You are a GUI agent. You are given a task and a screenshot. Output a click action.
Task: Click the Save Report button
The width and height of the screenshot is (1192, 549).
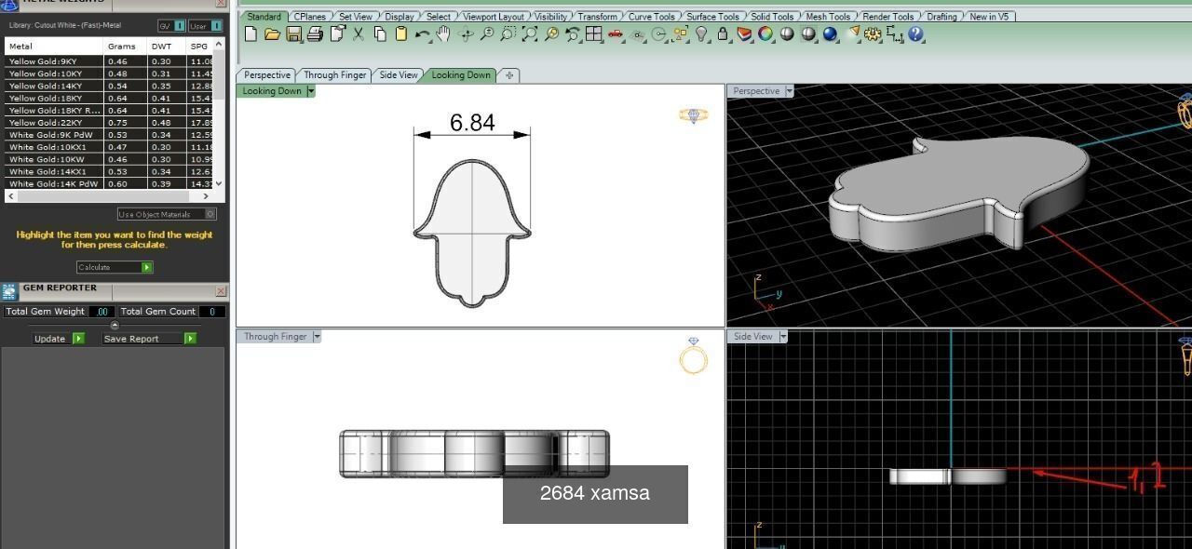point(149,339)
